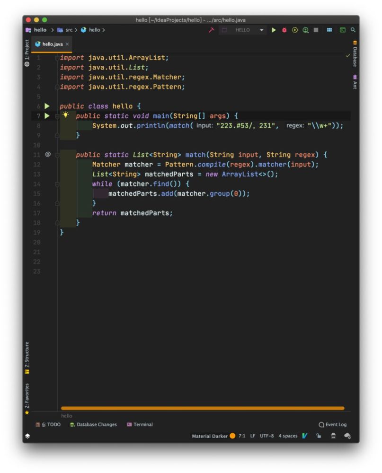Image resolution: width=382 pixels, height=473 pixels.
Task: Click the green inspection checkmark in editor corner
Action: click(x=348, y=55)
